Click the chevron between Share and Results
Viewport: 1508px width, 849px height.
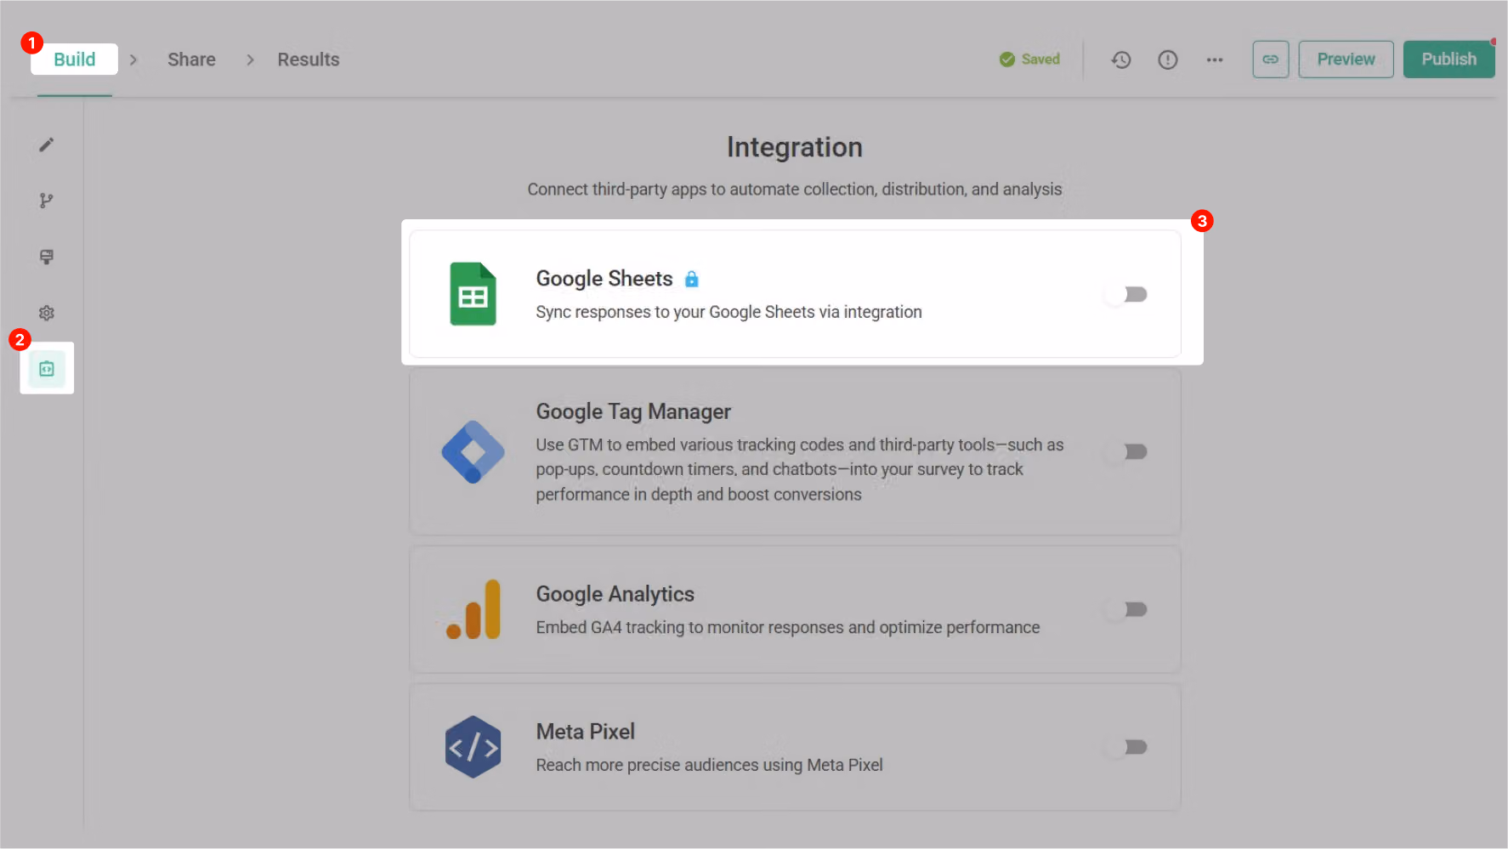pyautogui.click(x=250, y=59)
